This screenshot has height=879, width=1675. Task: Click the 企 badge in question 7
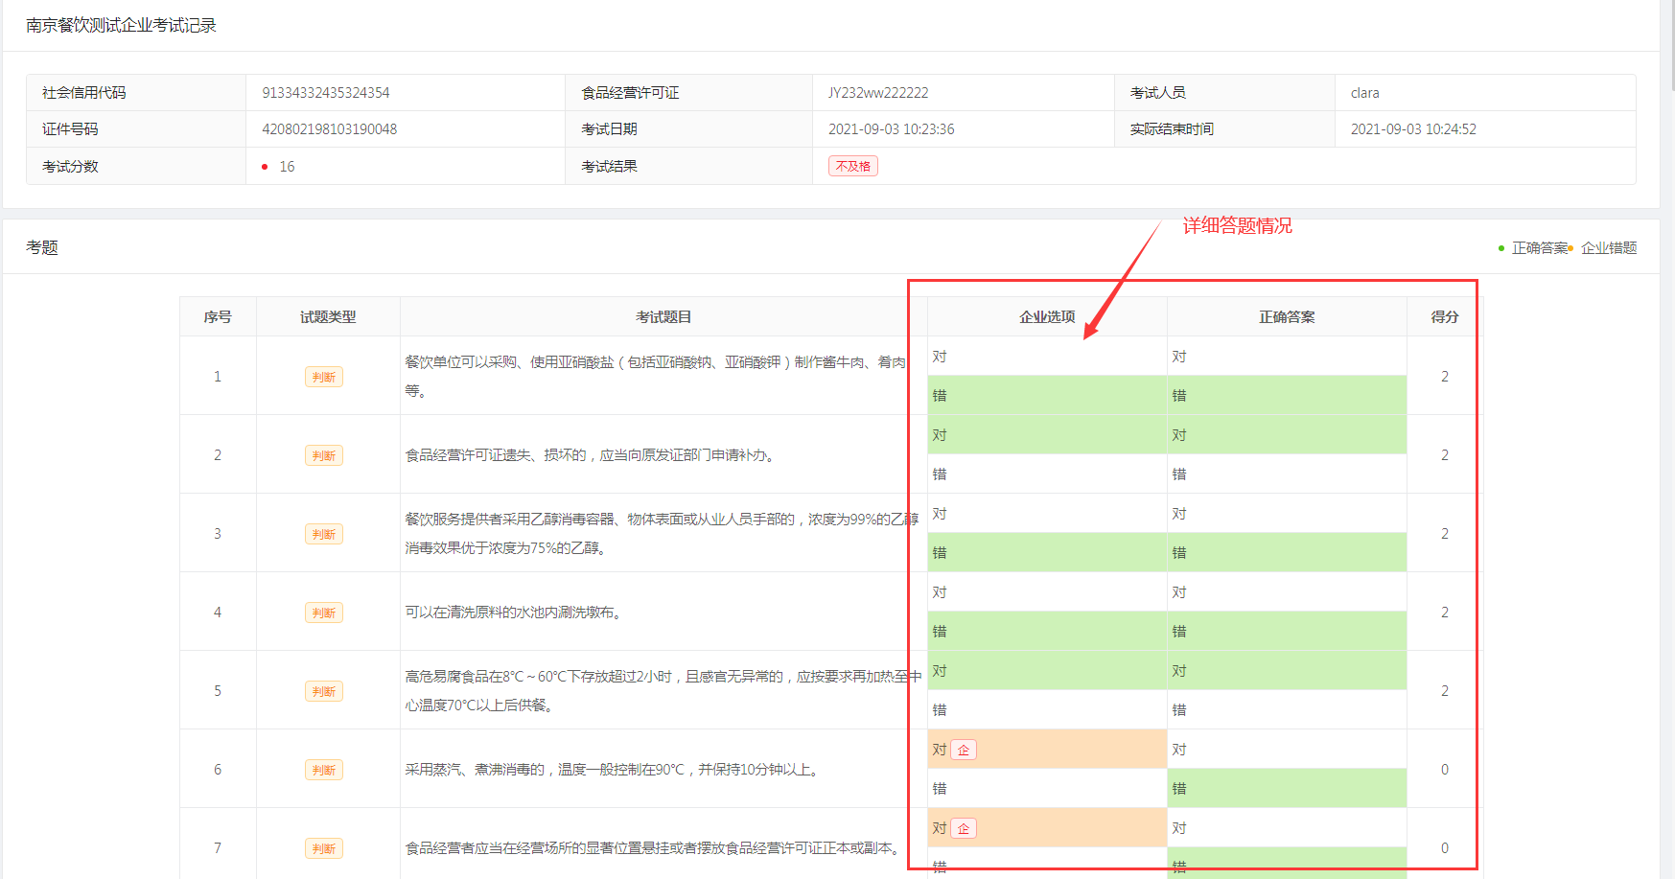[964, 828]
